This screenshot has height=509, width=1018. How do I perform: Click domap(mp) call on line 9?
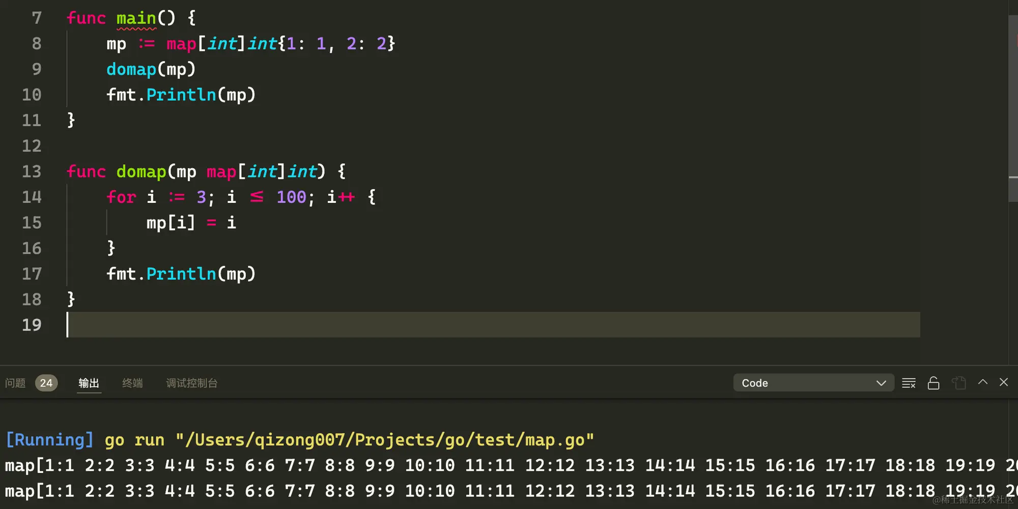(x=151, y=69)
